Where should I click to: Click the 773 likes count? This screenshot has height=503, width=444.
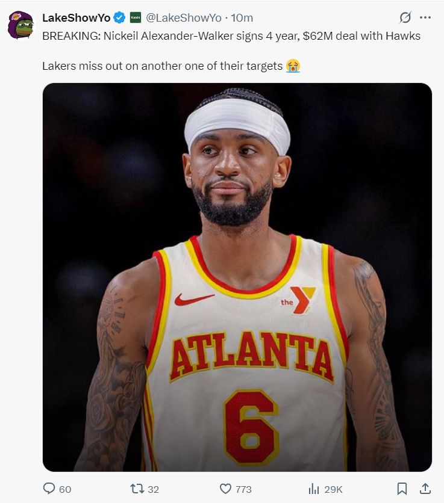[x=243, y=489]
